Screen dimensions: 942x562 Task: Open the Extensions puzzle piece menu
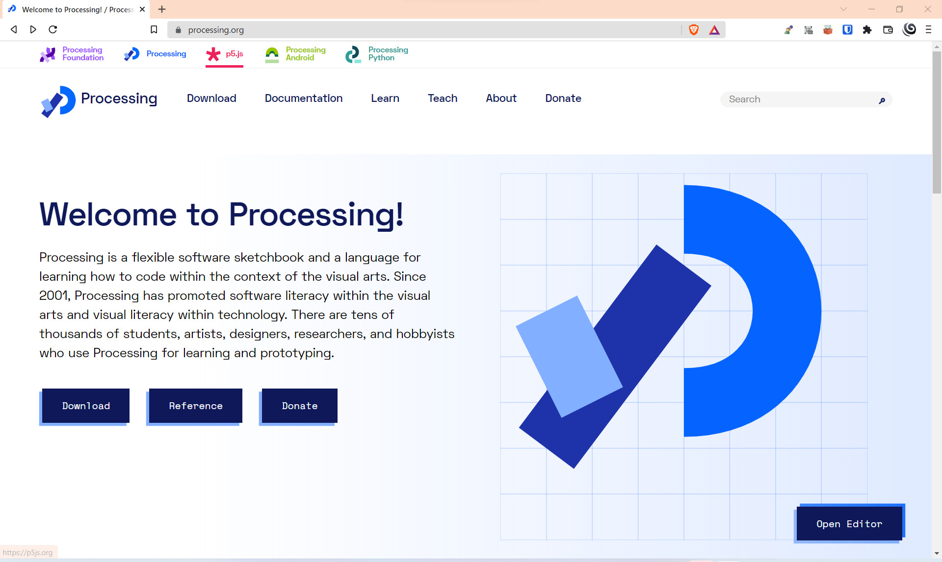[867, 30]
